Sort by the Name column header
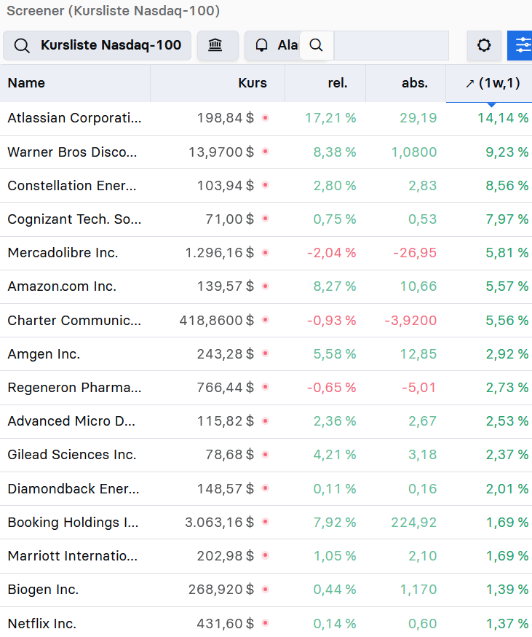Viewport: 532px width, 637px height. pyautogui.click(x=26, y=83)
